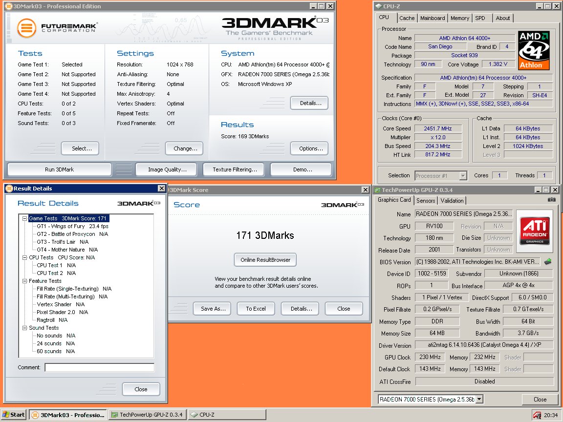The width and height of the screenshot is (563, 422).
Task: Open the Windows Start menu
Action: click(14, 415)
